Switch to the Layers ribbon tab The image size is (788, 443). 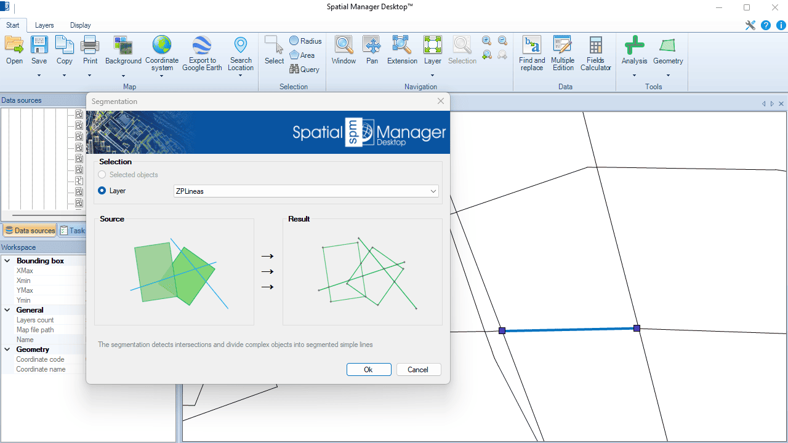tap(44, 25)
